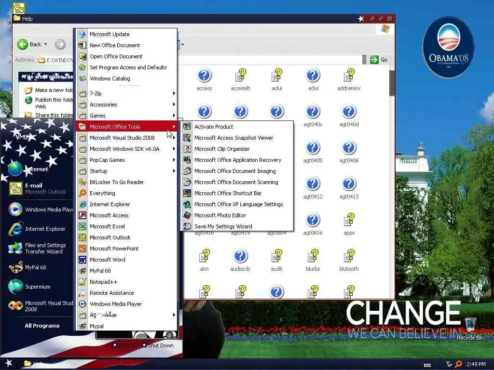Expand the Games folder
Image resolution: width=494 pixels, height=370 pixels.
[126, 116]
